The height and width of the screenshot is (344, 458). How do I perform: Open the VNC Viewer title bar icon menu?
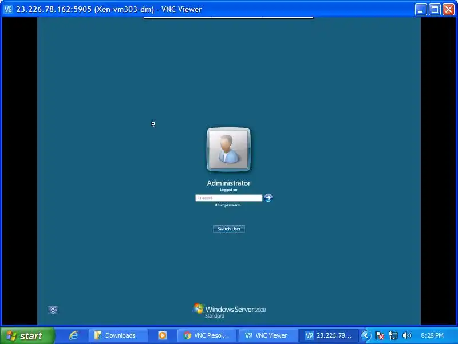click(8, 9)
